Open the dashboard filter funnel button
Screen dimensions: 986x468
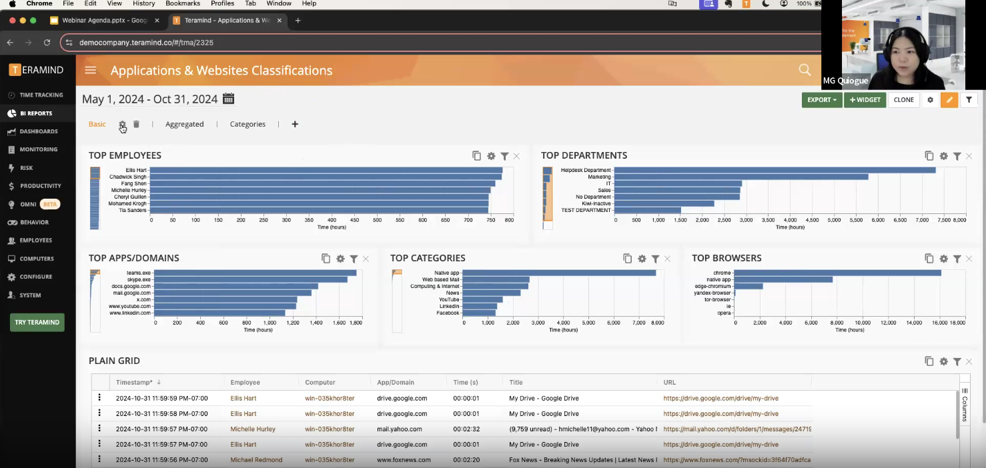tap(969, 100)
